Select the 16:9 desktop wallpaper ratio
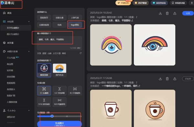This screenshot has height=127, width=194. pyautogui.click(x=59, y=102)
